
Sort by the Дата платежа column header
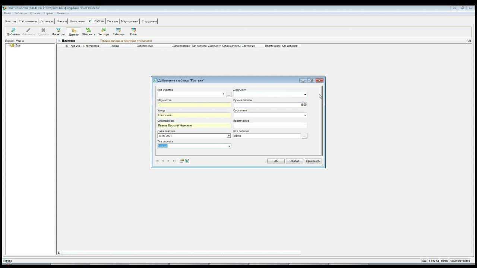[181, 46]
